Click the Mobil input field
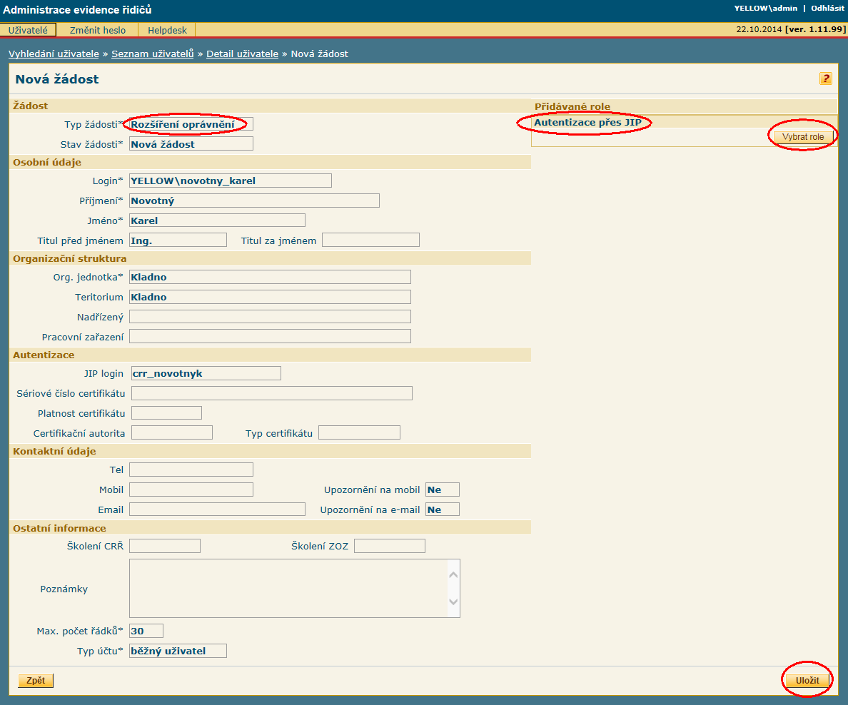 [x=191, y=490]
